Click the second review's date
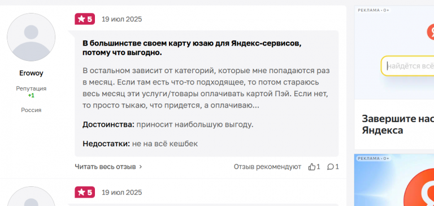 point(122,192)
